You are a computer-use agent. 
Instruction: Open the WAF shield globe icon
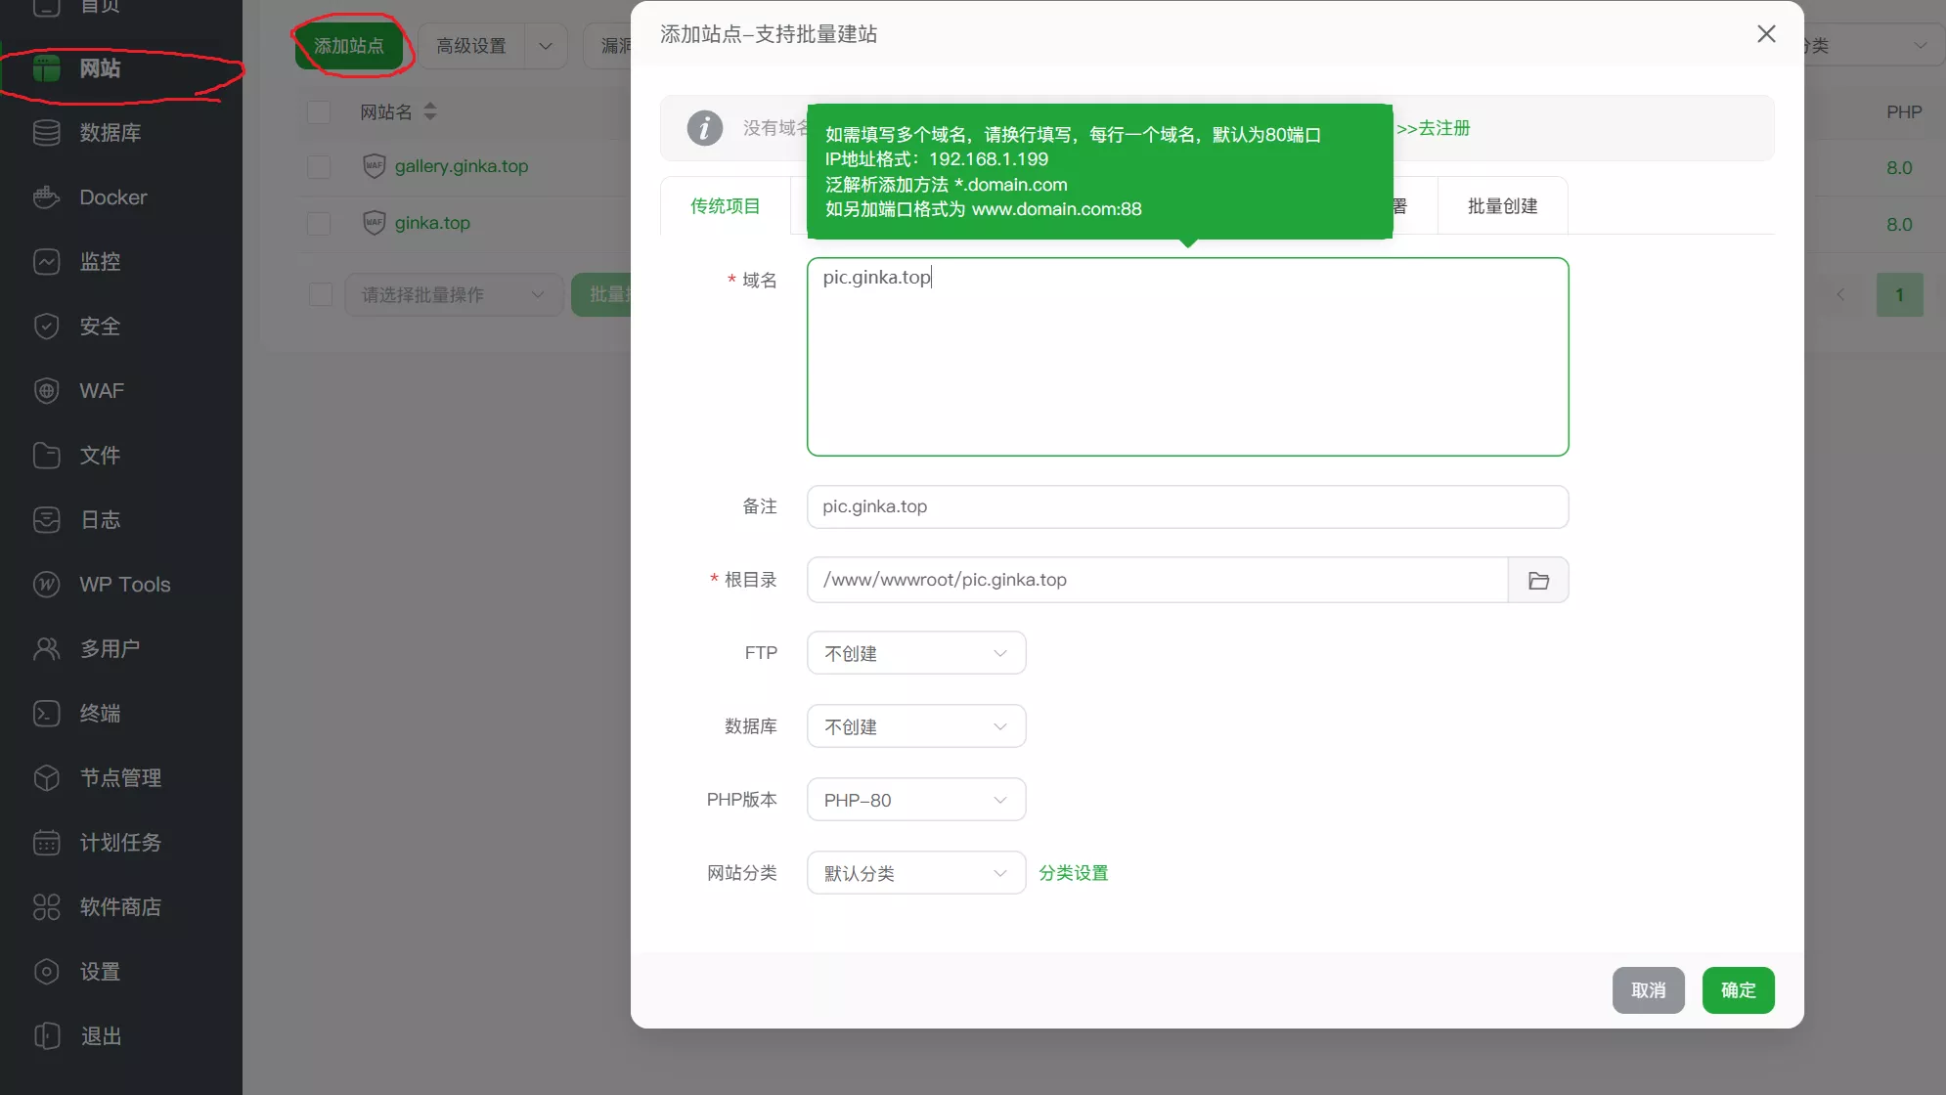point(46,391)
